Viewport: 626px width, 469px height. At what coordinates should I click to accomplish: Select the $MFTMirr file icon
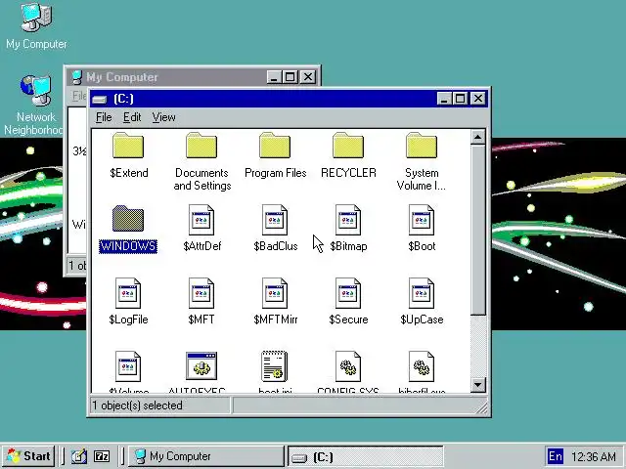coord(275,293)
